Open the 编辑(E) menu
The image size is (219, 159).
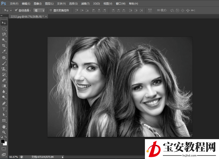26,4
